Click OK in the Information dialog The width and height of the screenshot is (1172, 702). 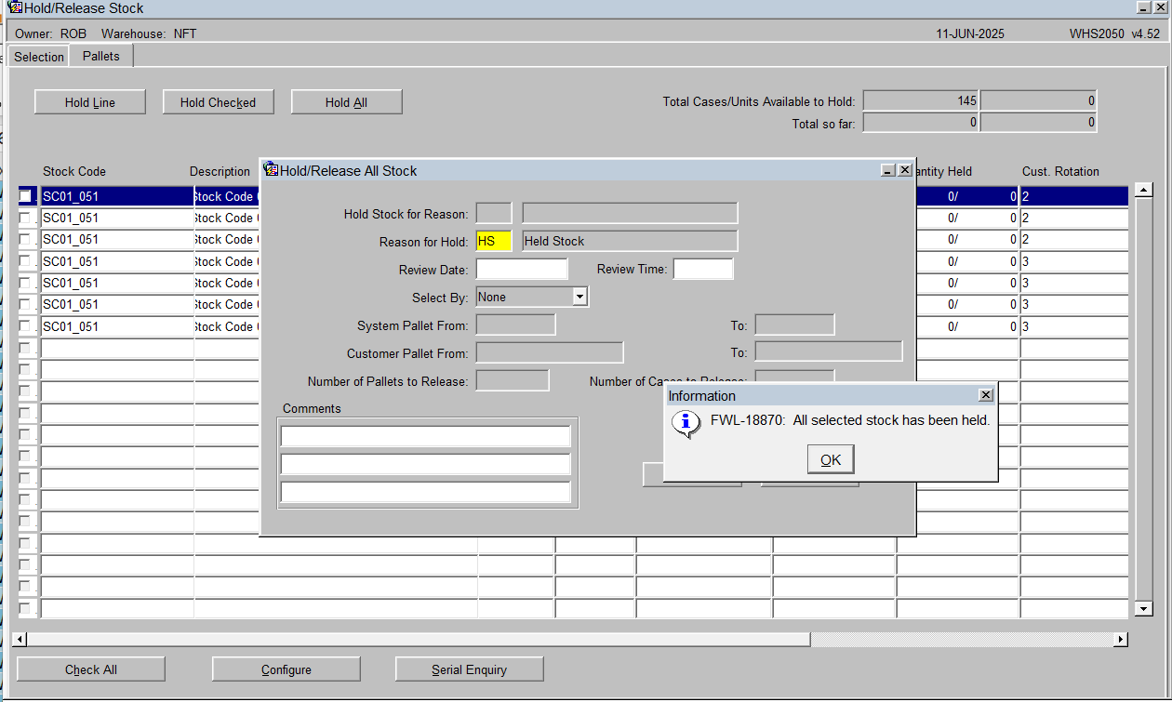point(831,459)
